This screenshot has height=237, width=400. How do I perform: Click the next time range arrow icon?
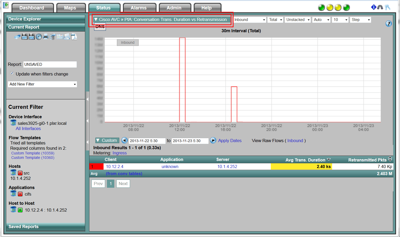tap(213, 140)
